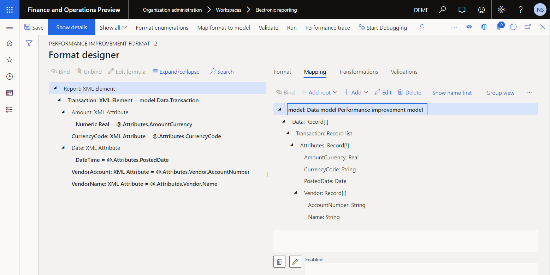Open the Show all dropdown

coord(113,27)
